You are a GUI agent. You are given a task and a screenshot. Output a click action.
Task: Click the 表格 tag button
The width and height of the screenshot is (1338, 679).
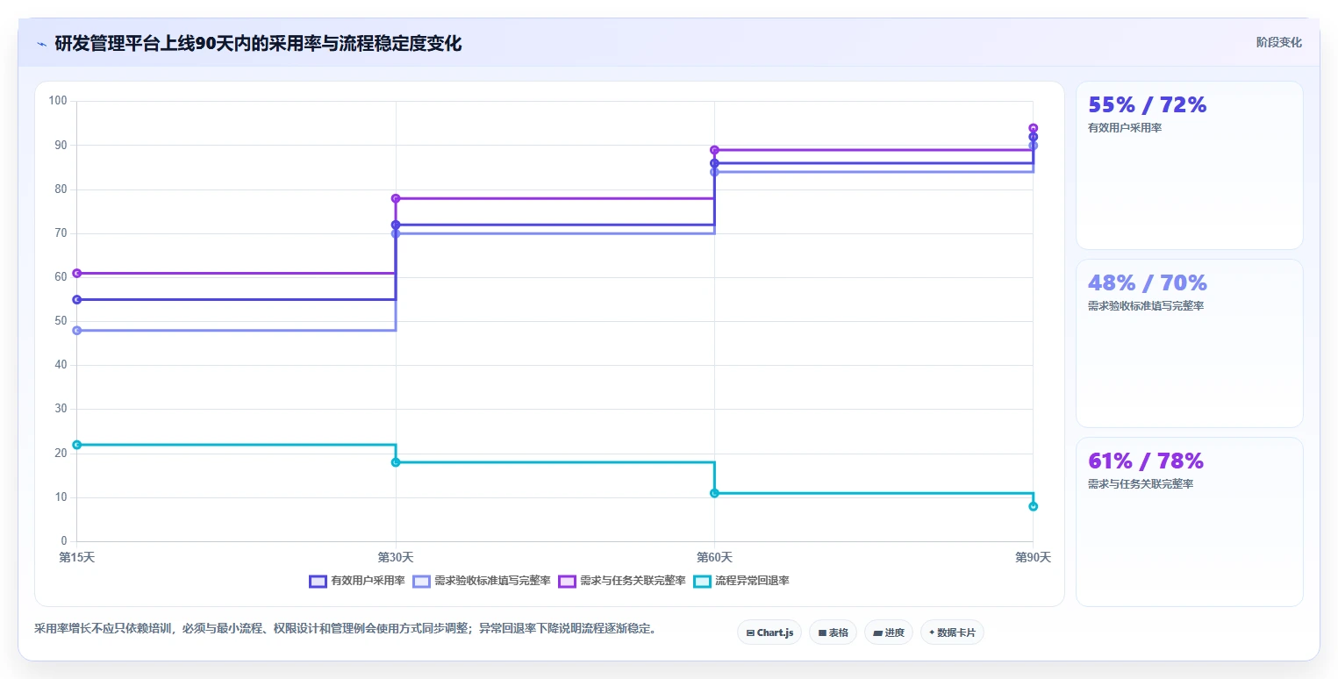coord(833,633)
